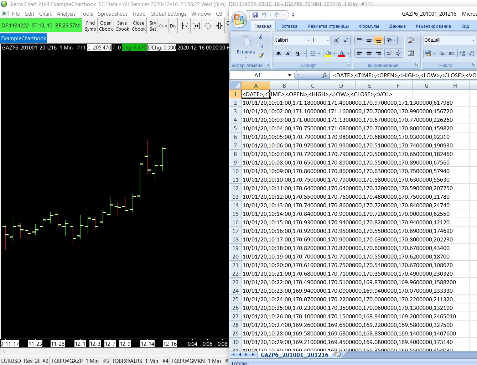Insert a new worksheet tab icon
Viewport: 477px width, 365px height.
pos(337,355)
